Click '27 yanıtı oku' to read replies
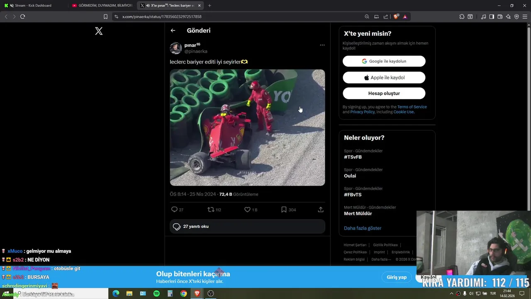Screen dimensions: 531x299 247,227
